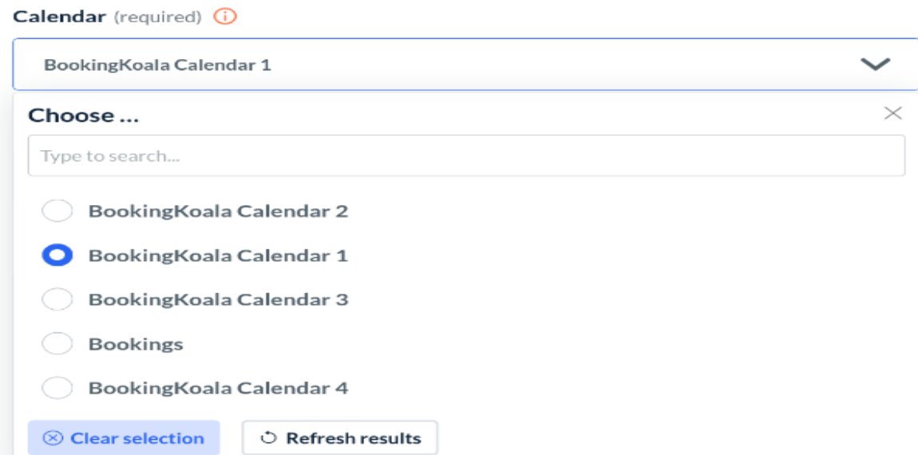This screenshot has width=918, height=455.
Task: Focus the Type to search field
Action: 466,156
